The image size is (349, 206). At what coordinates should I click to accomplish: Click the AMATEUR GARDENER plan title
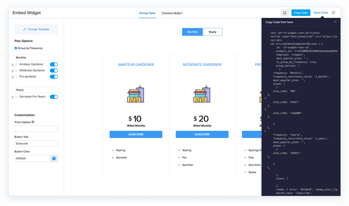pos(136,65)
